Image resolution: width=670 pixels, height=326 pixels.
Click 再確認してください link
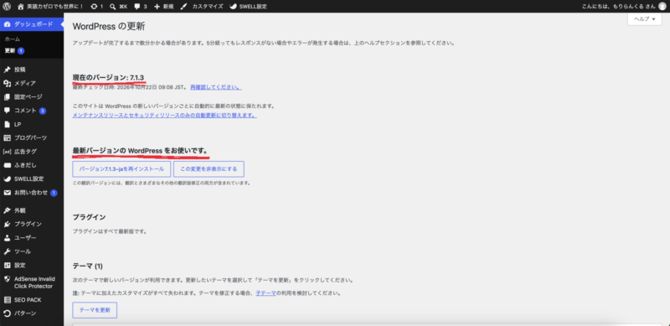[x=216, y=87]
